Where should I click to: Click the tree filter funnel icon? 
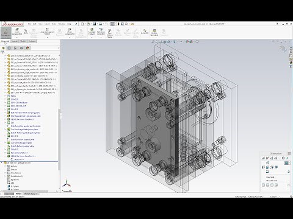pos(2,52)
